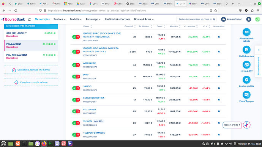262x147 pixels.
Task: Toggle bell for ISHARES MSCI WORLD SWAP
Action: point(219,52)
